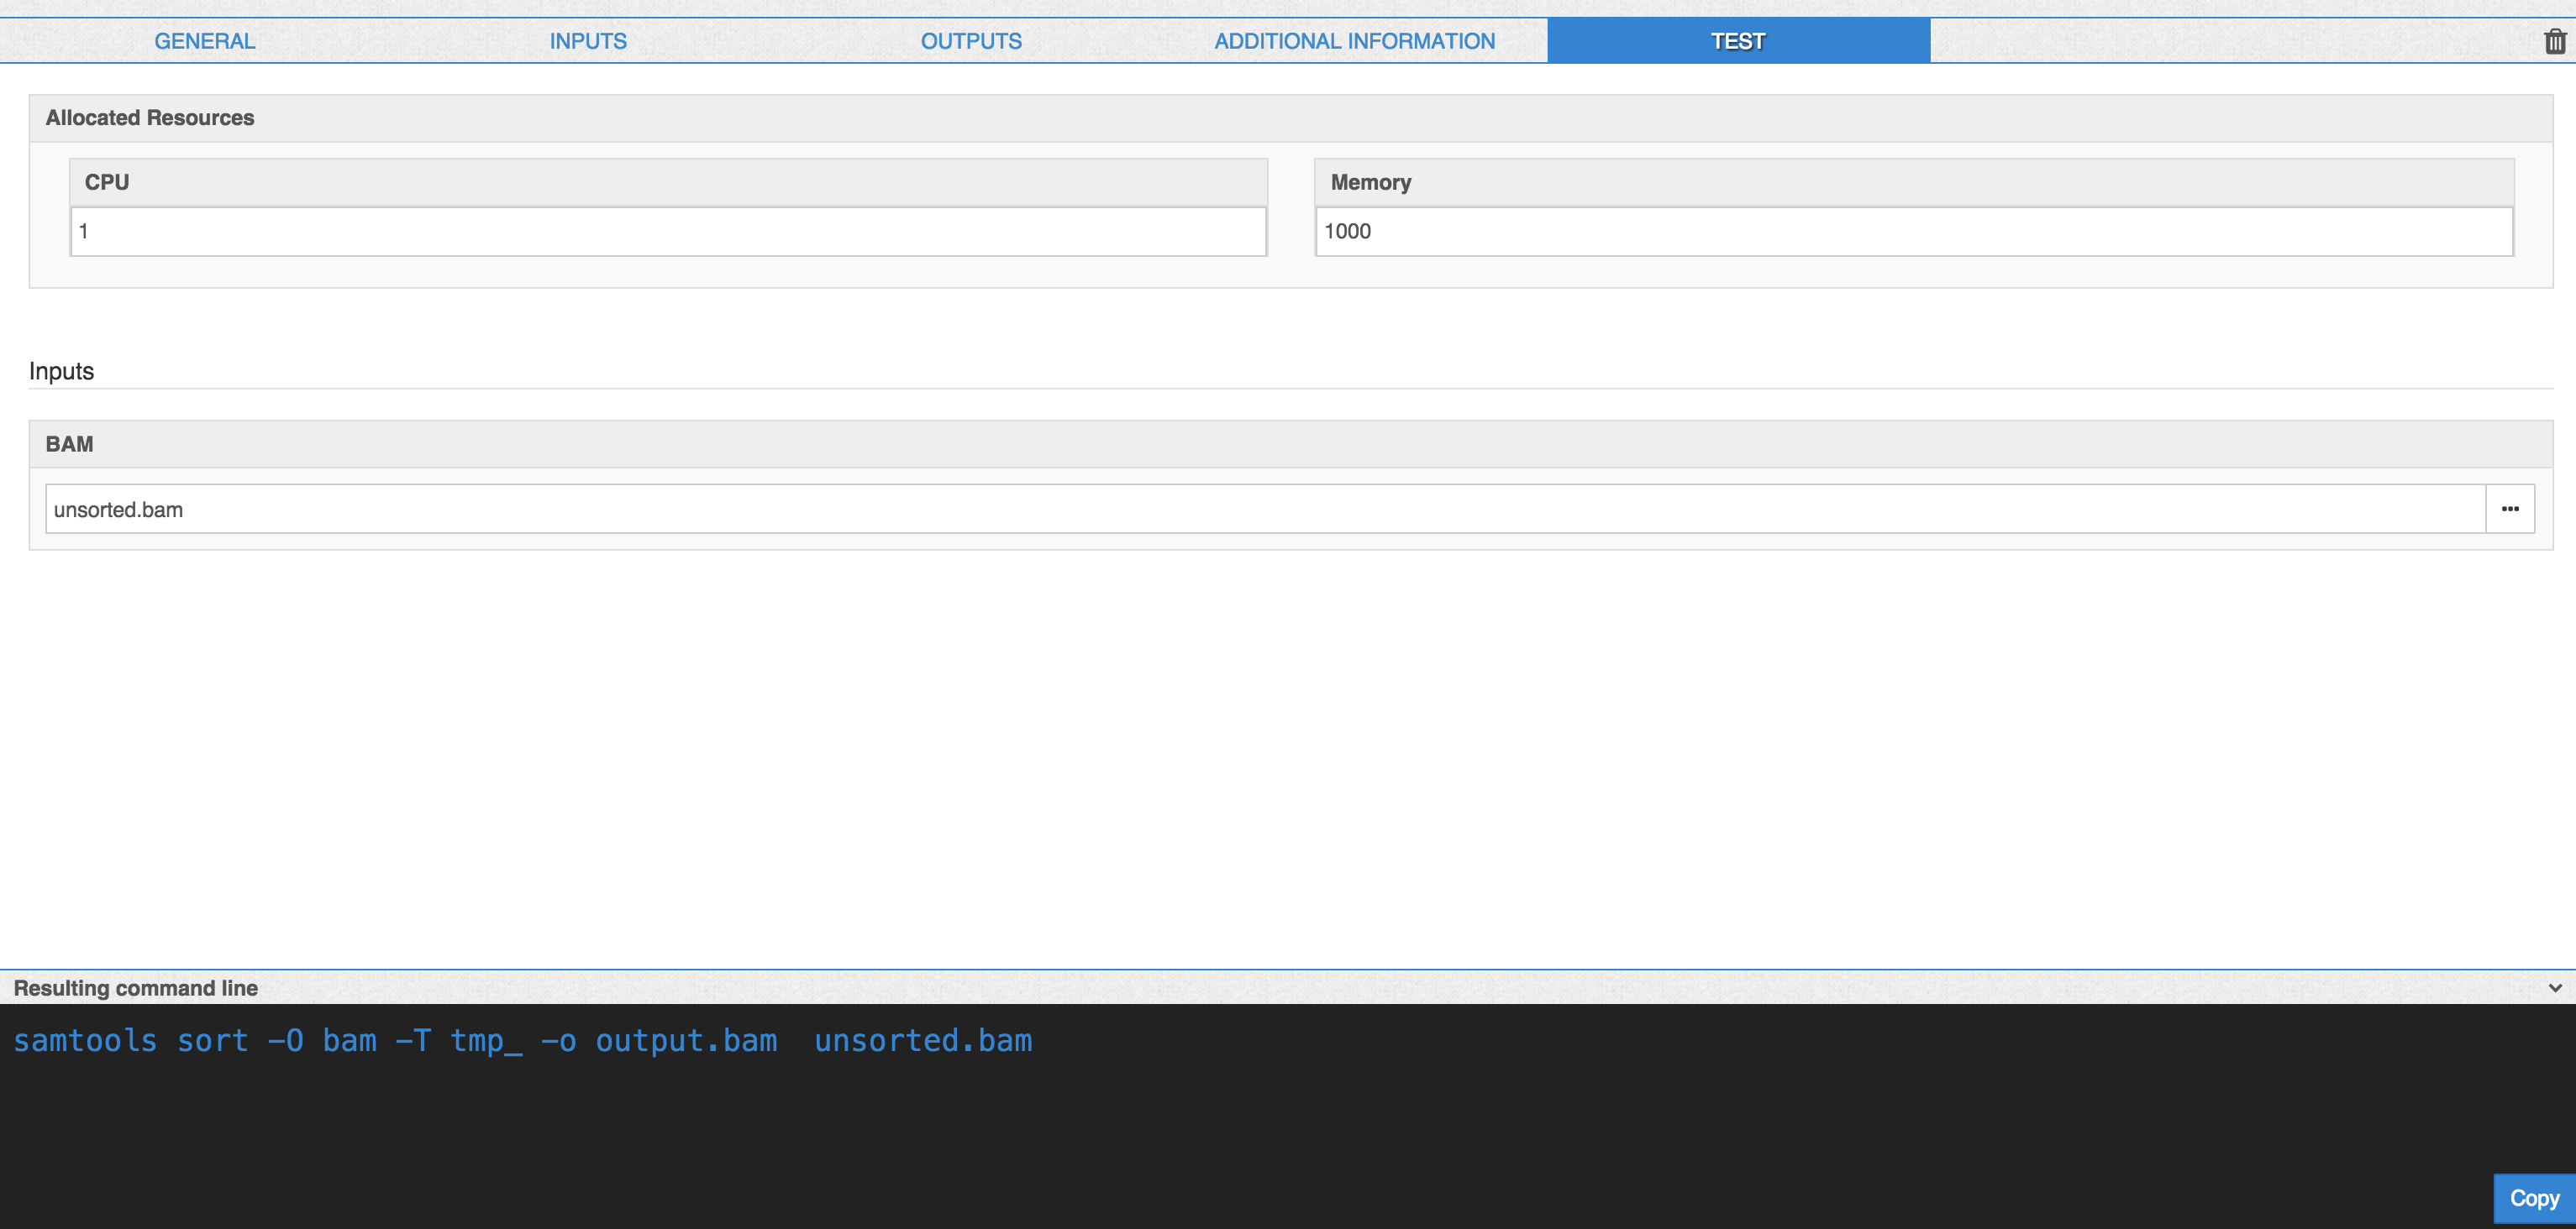Collapse the Resulting command line panel chevron

(x=2555, y=987)
